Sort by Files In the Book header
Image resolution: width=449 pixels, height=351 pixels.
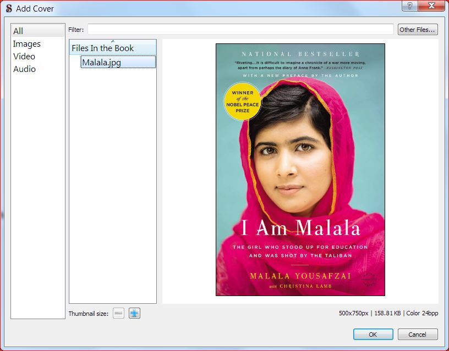[113, 47]
